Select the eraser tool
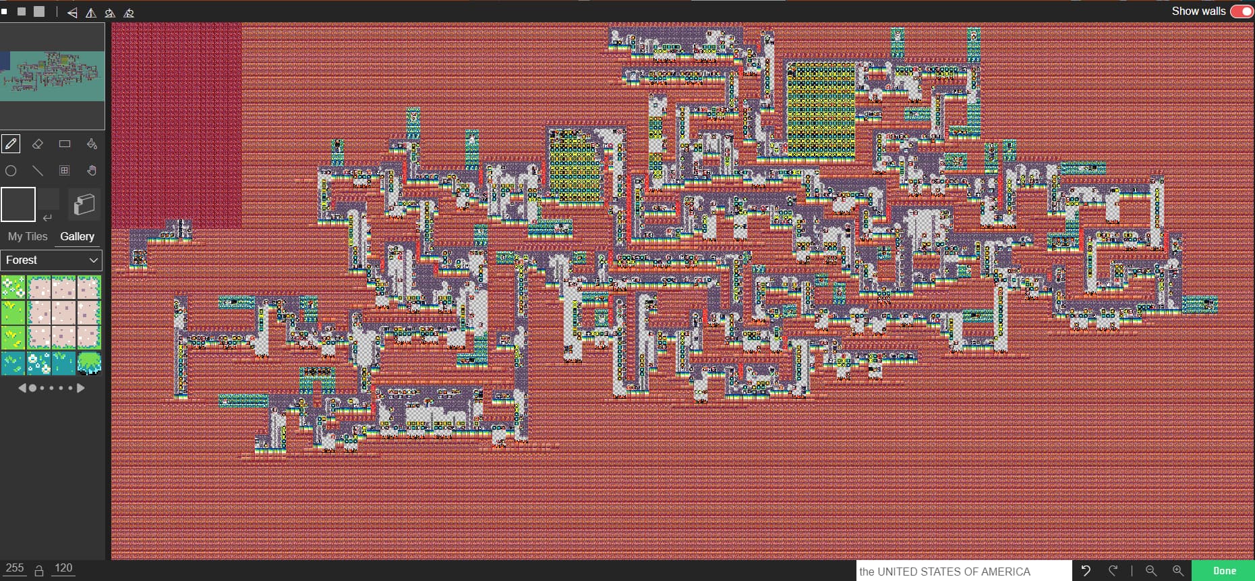The image size is (1255, 581). coord(38,144)
